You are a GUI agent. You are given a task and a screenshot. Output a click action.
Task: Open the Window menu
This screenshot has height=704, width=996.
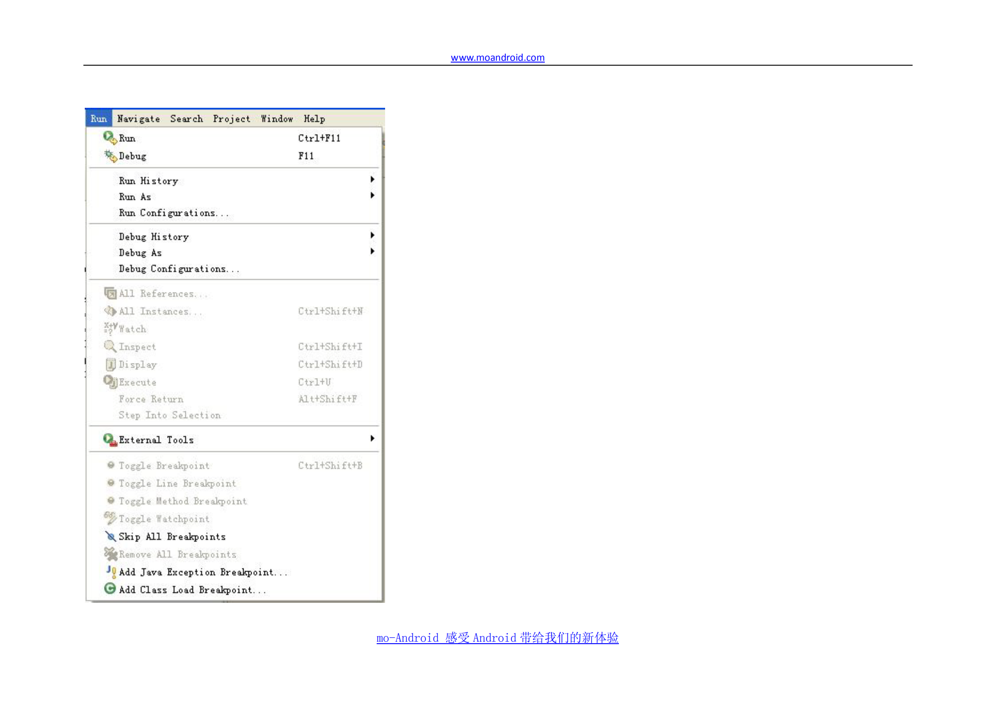[277, 118]
